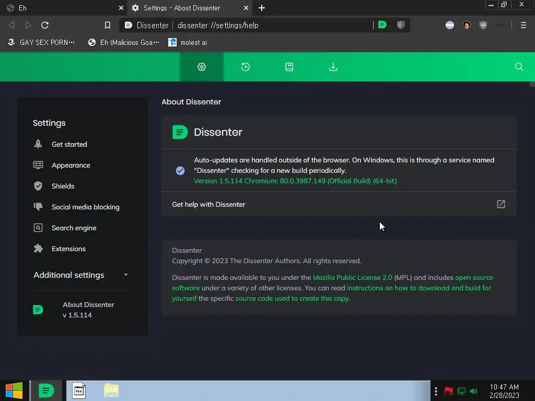This screenshot has width=535, height=401.
Task: Switch to the Eh tab
Action: [x=63, y=8]
